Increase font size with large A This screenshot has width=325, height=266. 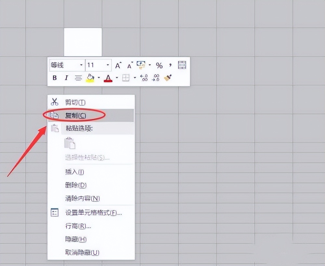118,65
